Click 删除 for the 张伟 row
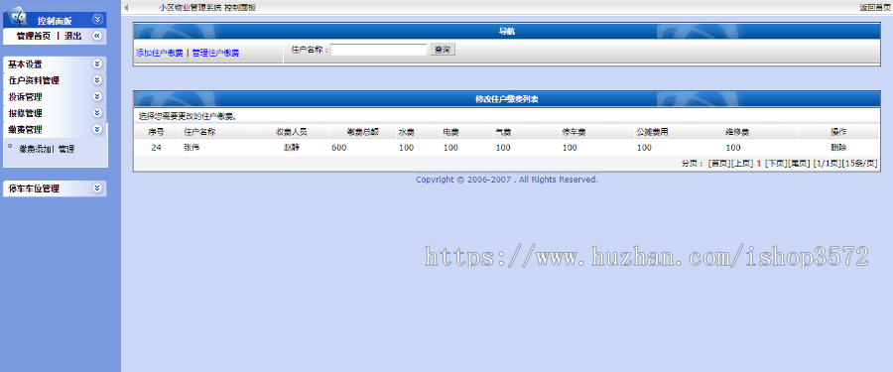 (x=838, y=148)
